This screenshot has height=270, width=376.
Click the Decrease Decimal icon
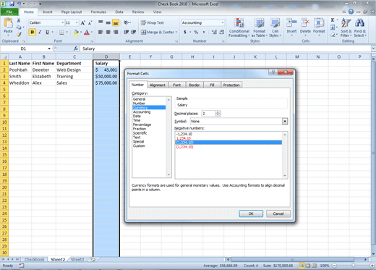pyautogui.click(x=222, y=32)
